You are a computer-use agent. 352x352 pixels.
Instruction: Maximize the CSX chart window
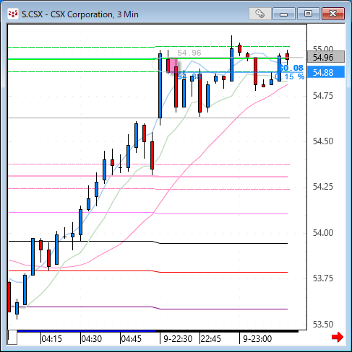pyautogui.click(x=308, y=14)
